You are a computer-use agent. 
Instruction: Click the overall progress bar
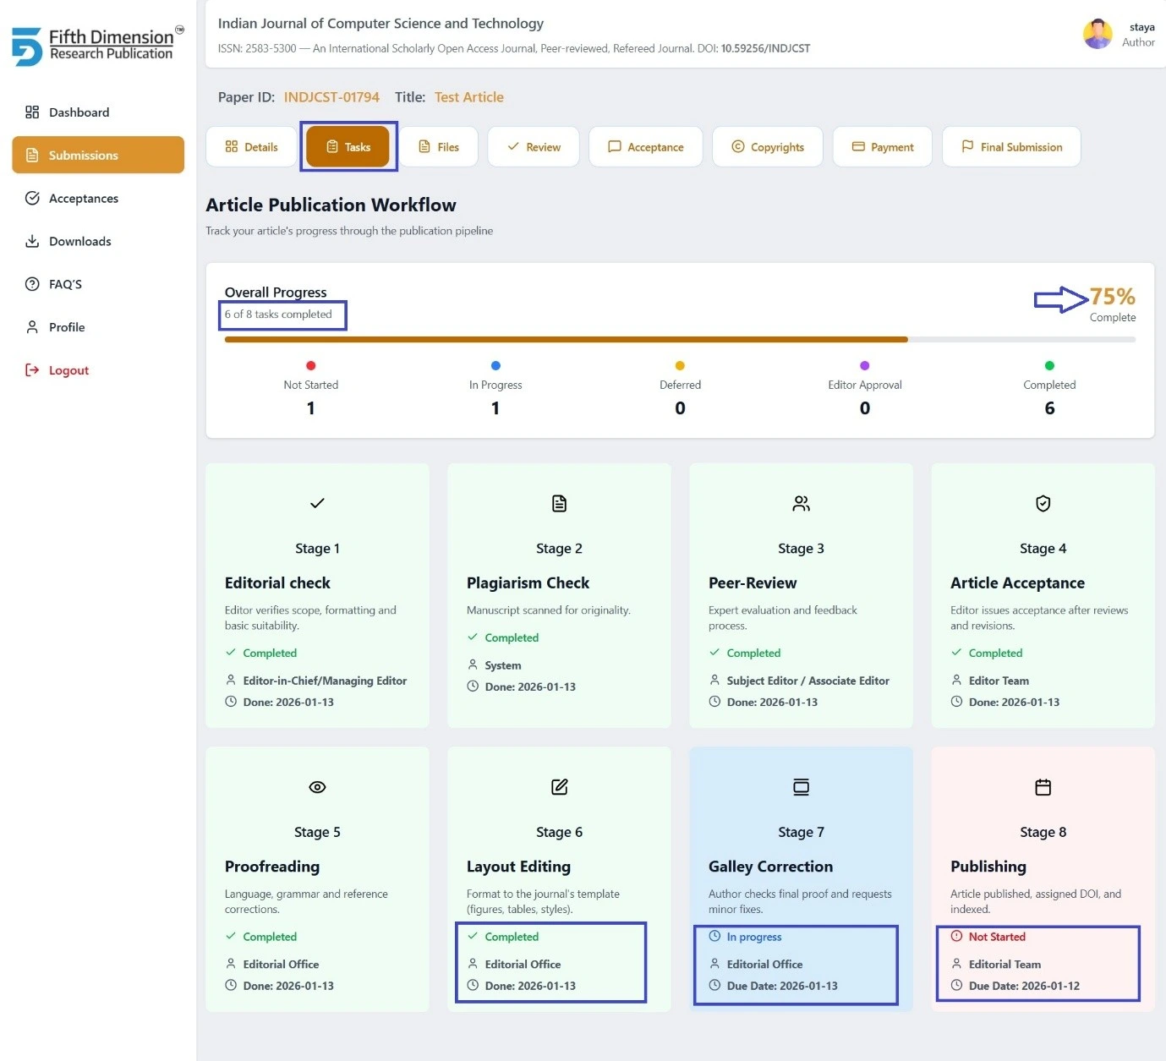click(x=680, y=340)
